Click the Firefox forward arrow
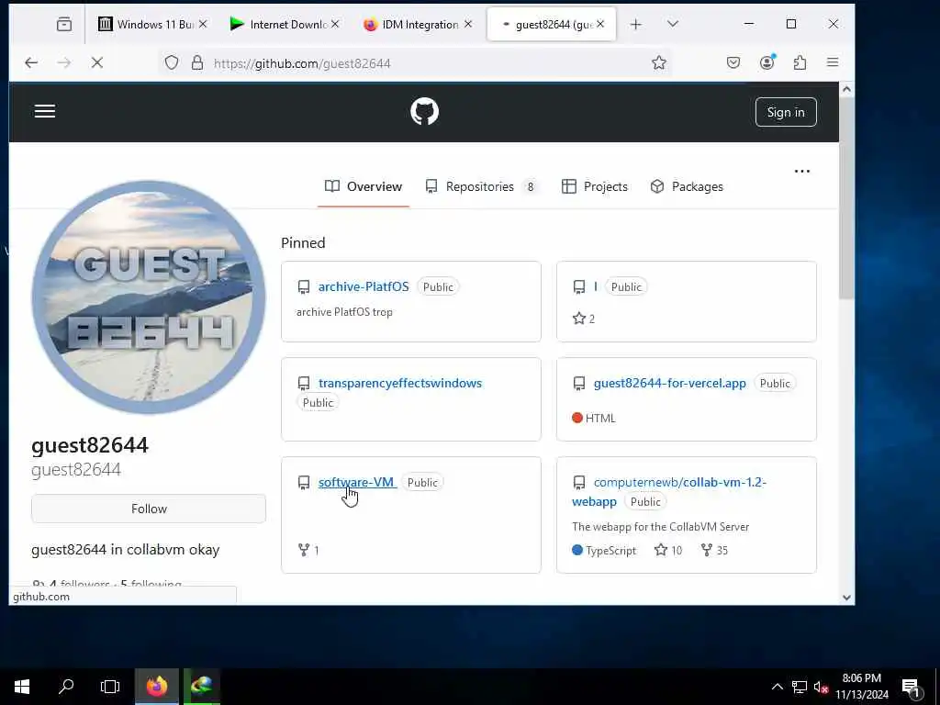Image resolution: width=940 pixels, height=705 pixels. [x=63, y=62]
